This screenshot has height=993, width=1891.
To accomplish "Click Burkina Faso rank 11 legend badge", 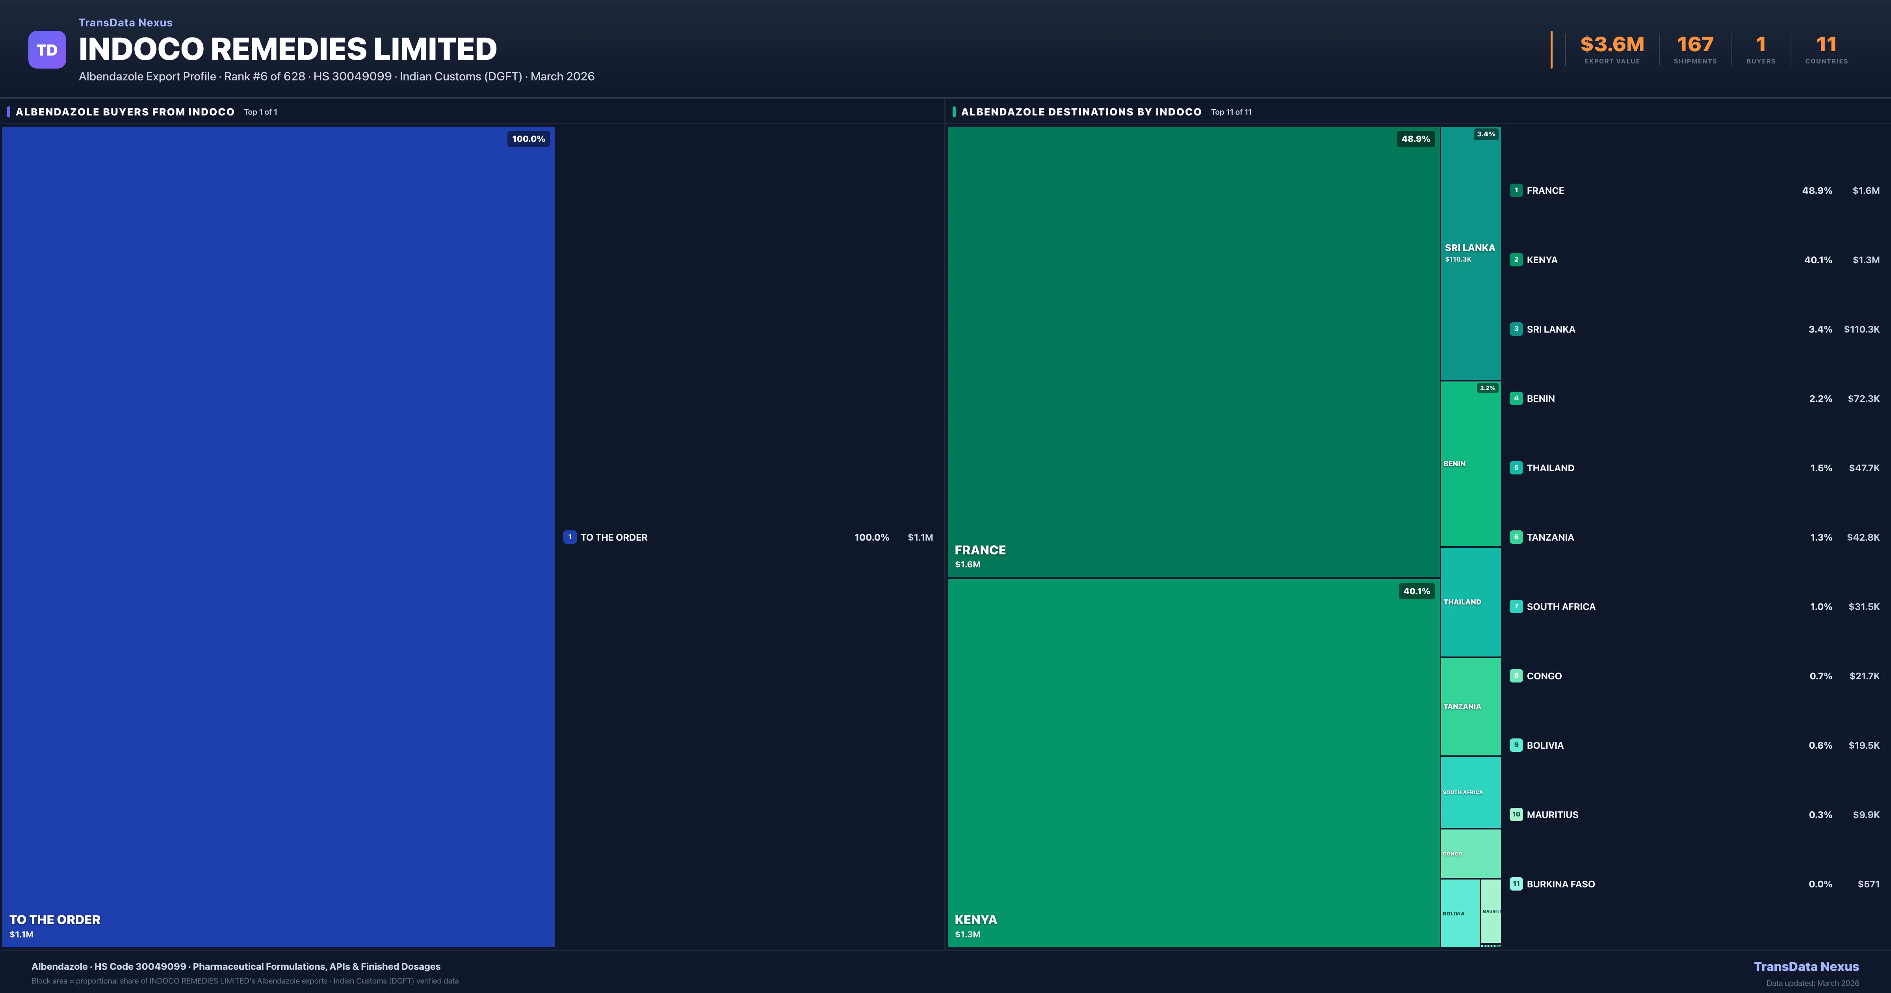I will point(1516,884).
